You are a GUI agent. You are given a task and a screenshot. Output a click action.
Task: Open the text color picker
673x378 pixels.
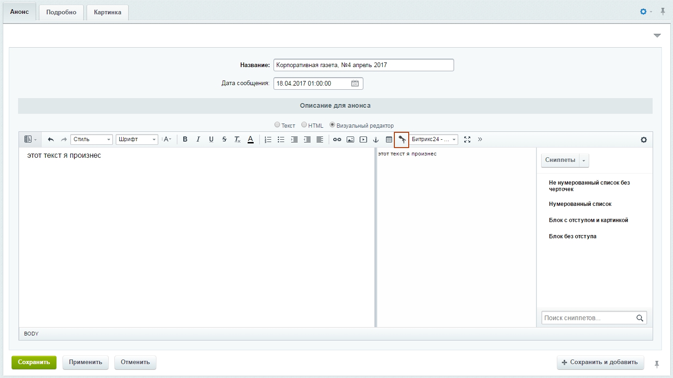(x=250, y=139)
